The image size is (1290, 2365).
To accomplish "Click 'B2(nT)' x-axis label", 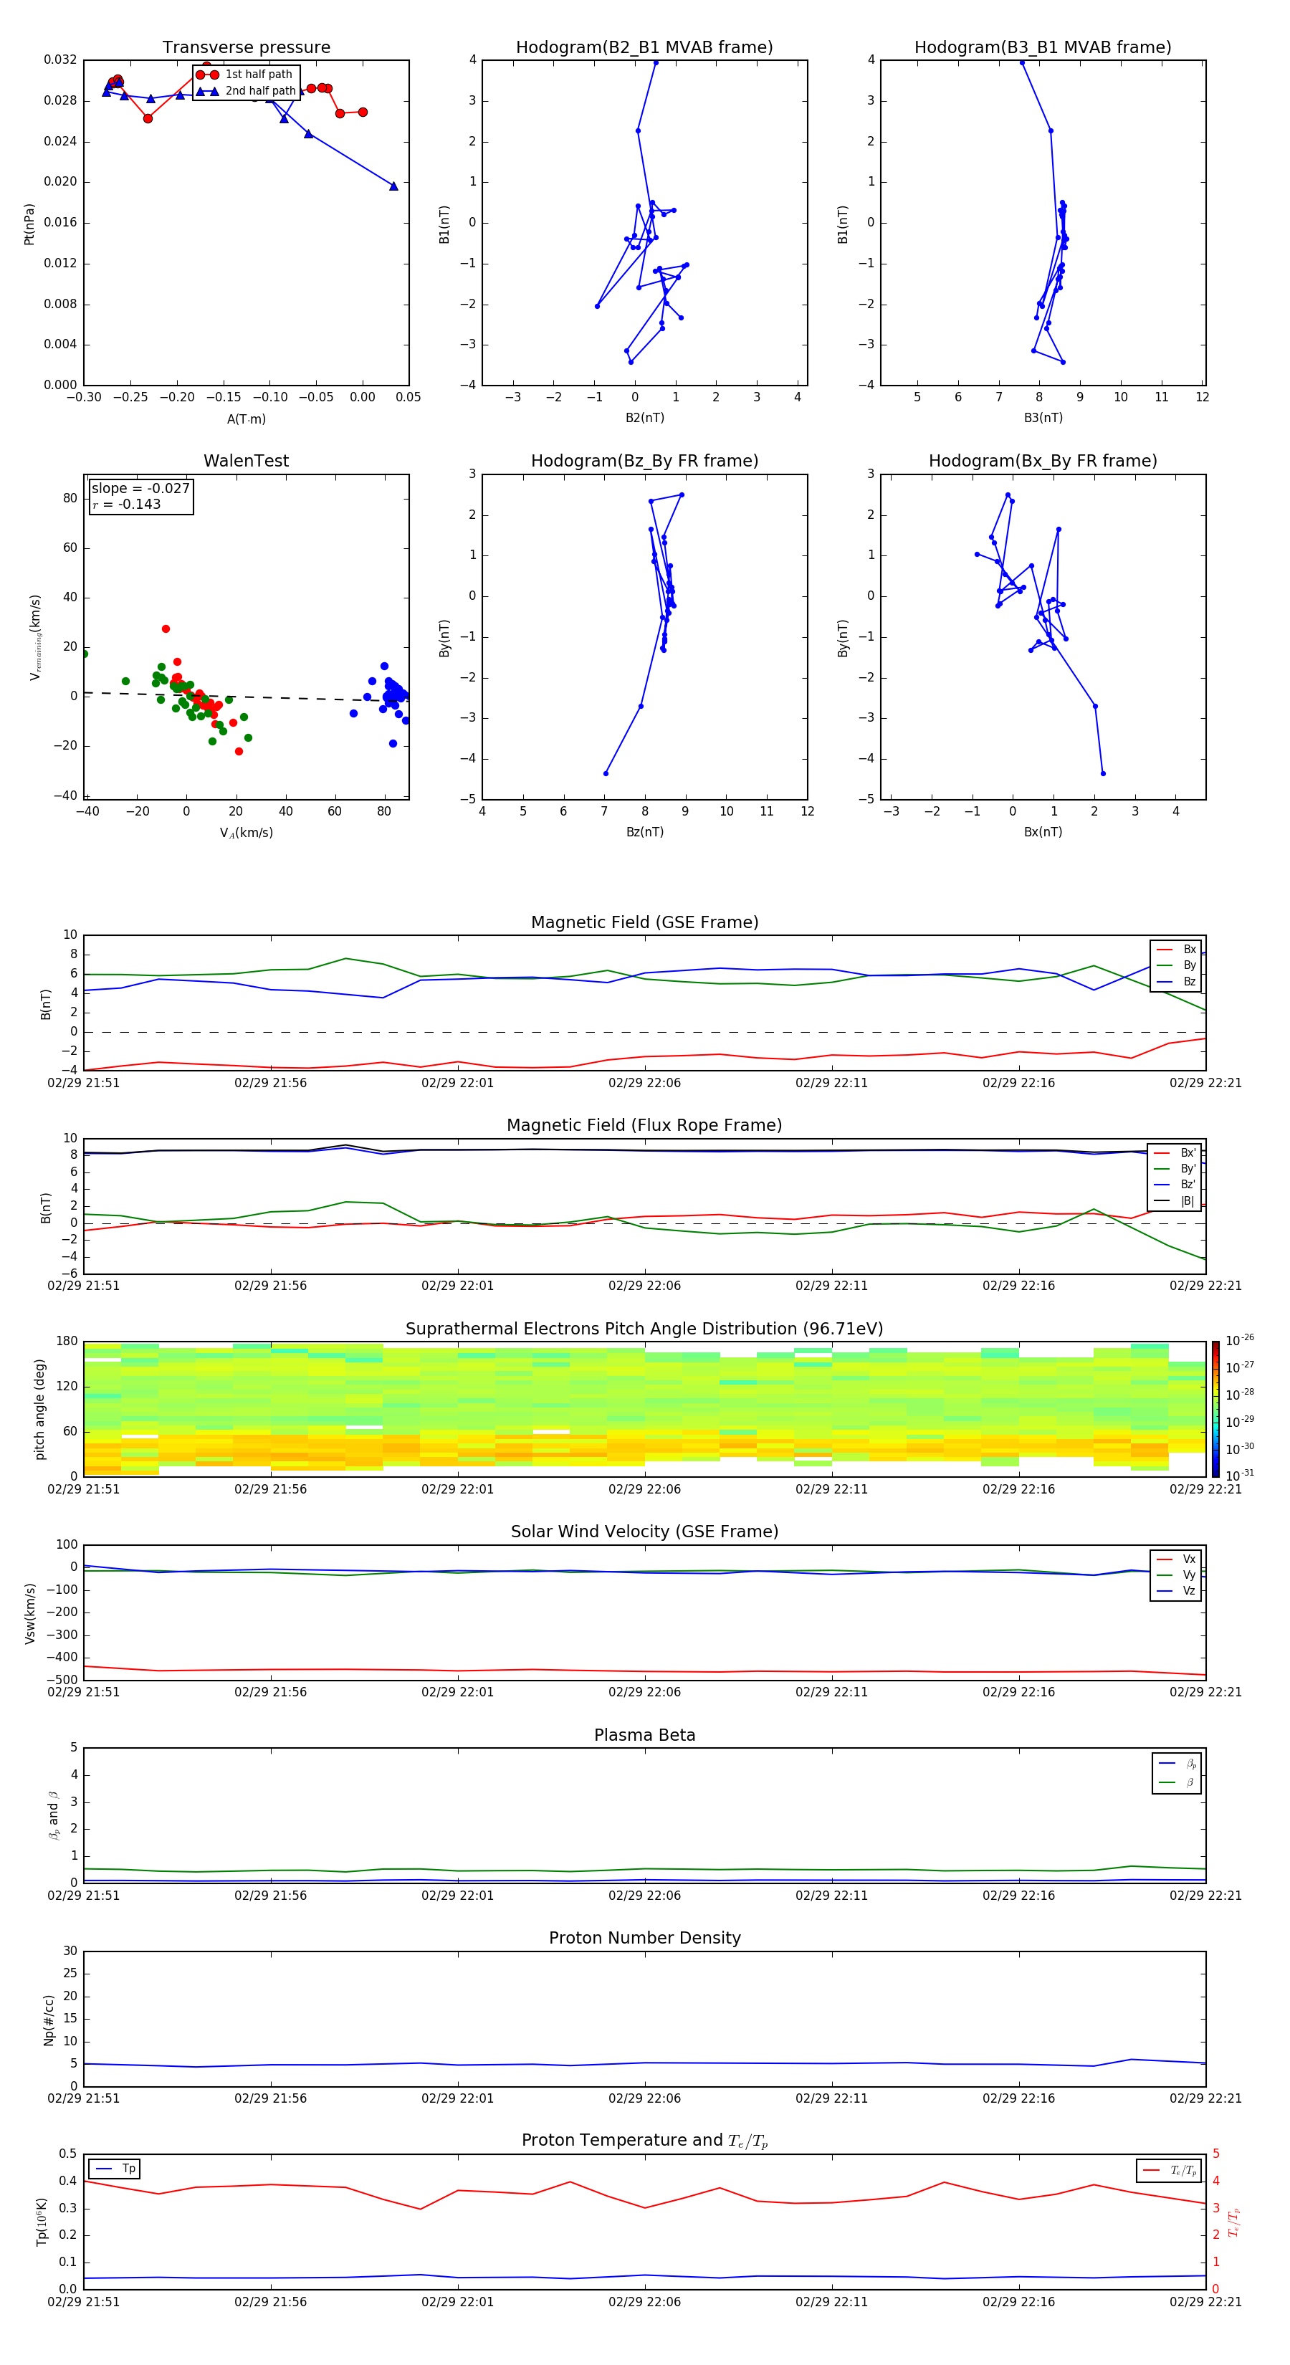I will [x=644, y=418].
